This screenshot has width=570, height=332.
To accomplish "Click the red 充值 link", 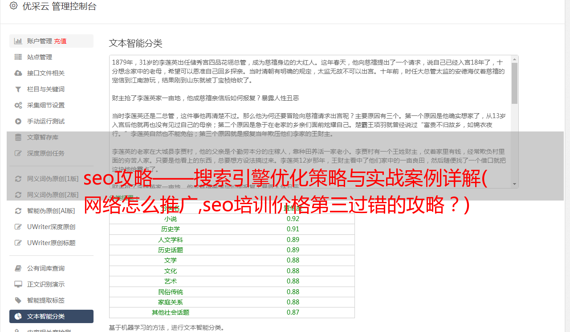I will tap(60, 41).
